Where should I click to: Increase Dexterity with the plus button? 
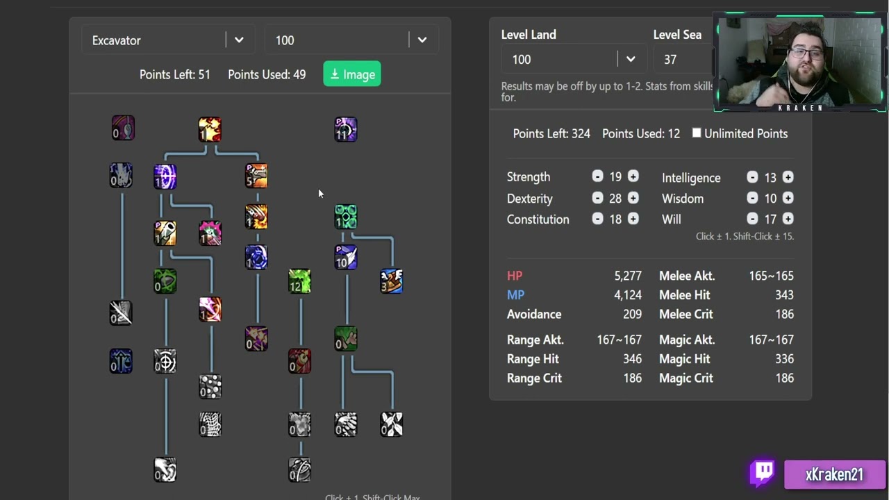[x=633, y=198]
